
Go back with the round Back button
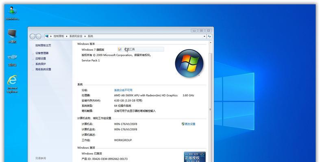(33, 36)
